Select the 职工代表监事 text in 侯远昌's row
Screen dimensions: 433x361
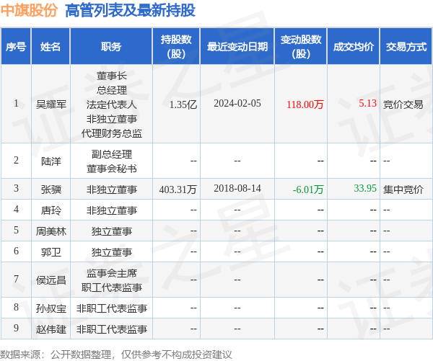pos(112,288)
